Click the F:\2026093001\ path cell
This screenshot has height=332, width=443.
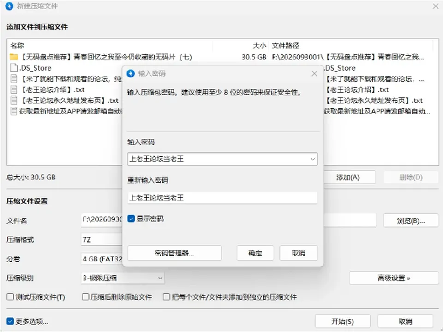click(348, 57)
